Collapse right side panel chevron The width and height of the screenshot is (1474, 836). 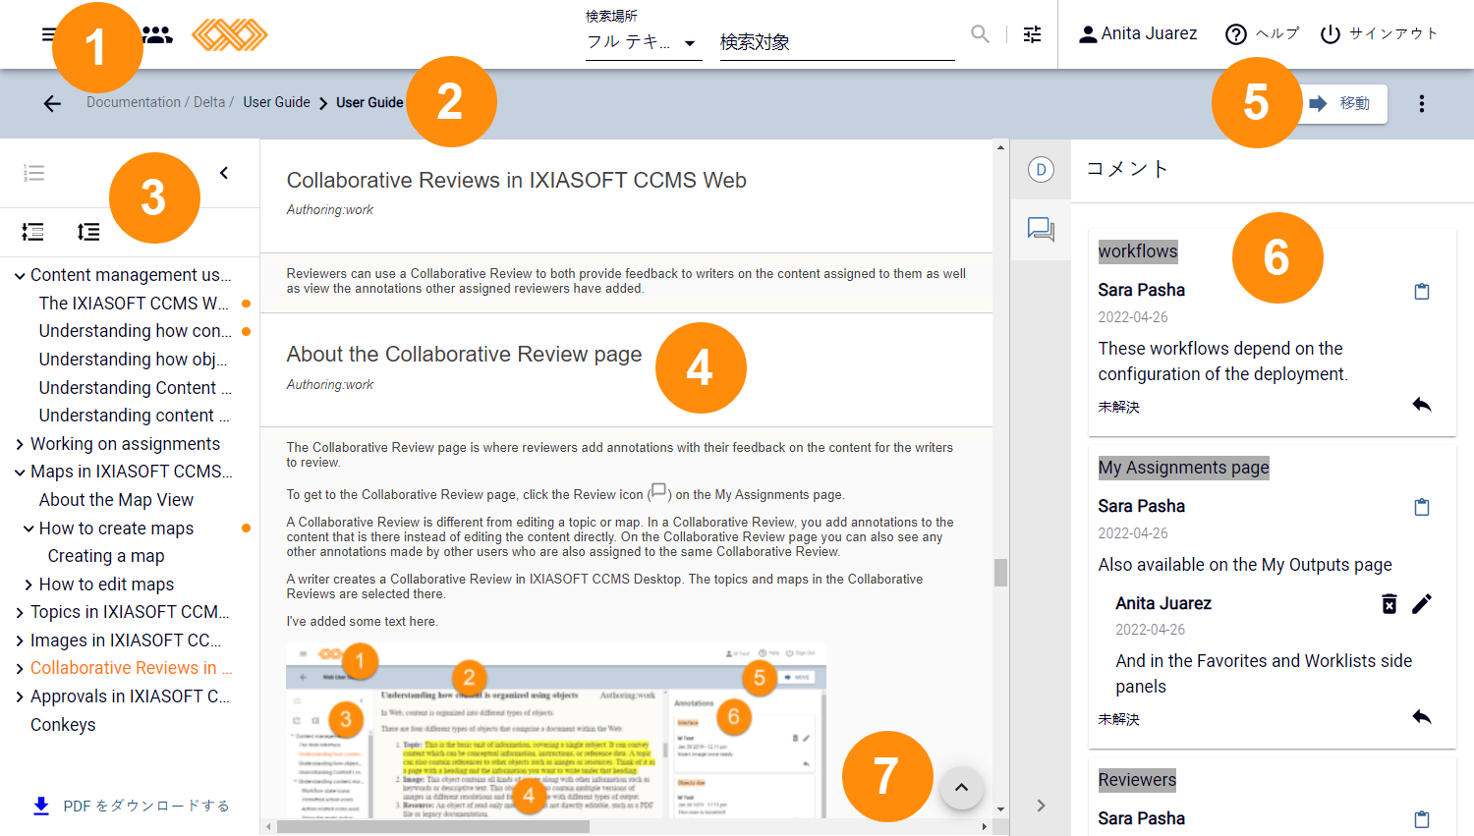coord(1041,806)
